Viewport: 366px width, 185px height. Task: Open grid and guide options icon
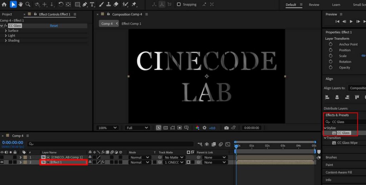[186, 128]
